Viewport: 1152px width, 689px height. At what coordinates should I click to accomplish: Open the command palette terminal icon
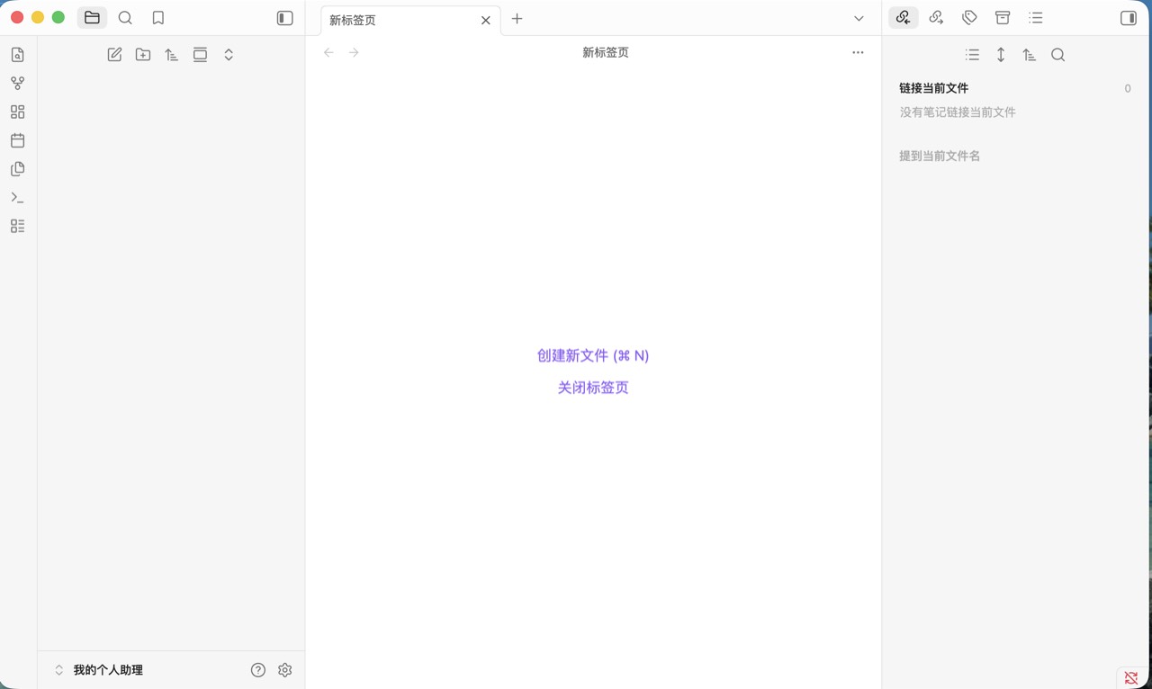point(18,198)
